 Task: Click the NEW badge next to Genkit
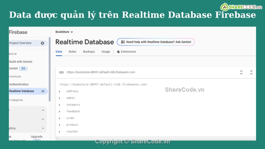click(x=23, y=68)
